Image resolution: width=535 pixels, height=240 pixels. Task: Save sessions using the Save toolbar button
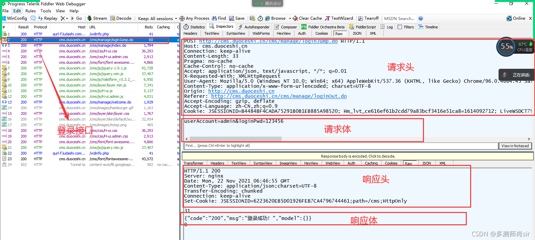pos(237,18)
